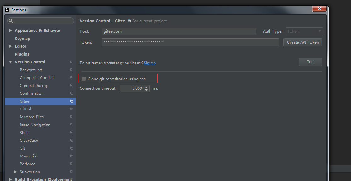Expand the Editor section
This screenshot has height=181, width=351.
click(x=10, y=46)
